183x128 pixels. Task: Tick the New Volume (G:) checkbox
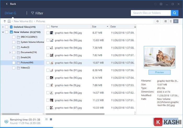click(7, 32)
